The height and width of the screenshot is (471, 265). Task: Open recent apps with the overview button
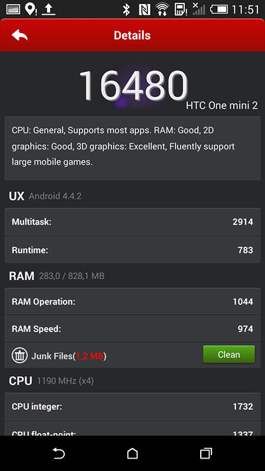pyautogui.click(x=206, y=453)
